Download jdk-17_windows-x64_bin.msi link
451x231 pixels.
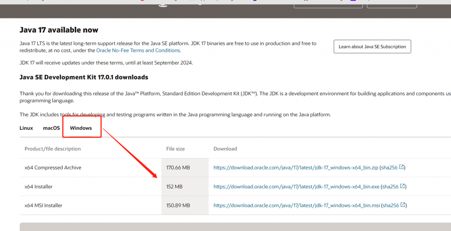(296, 206)
